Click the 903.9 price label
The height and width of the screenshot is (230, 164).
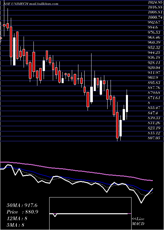pyautogui.click(x=153, y=78)
